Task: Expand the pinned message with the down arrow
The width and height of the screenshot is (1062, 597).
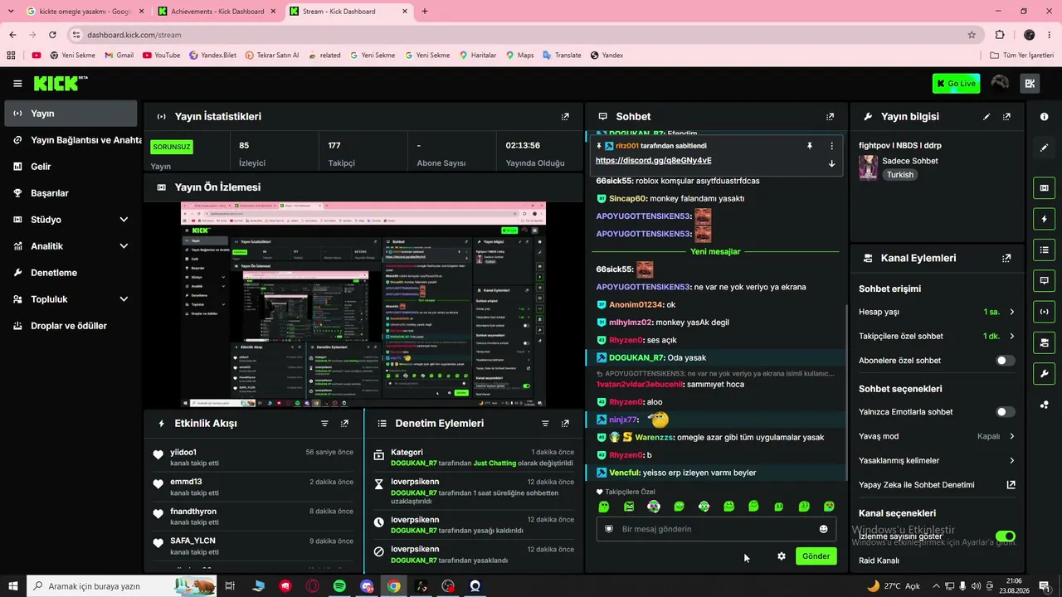Action: click(831, 163)
